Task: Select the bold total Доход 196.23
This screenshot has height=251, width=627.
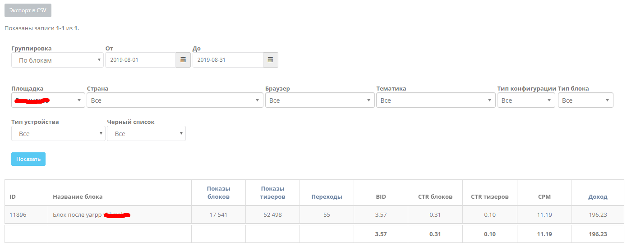Action: (x=598, y=234)
